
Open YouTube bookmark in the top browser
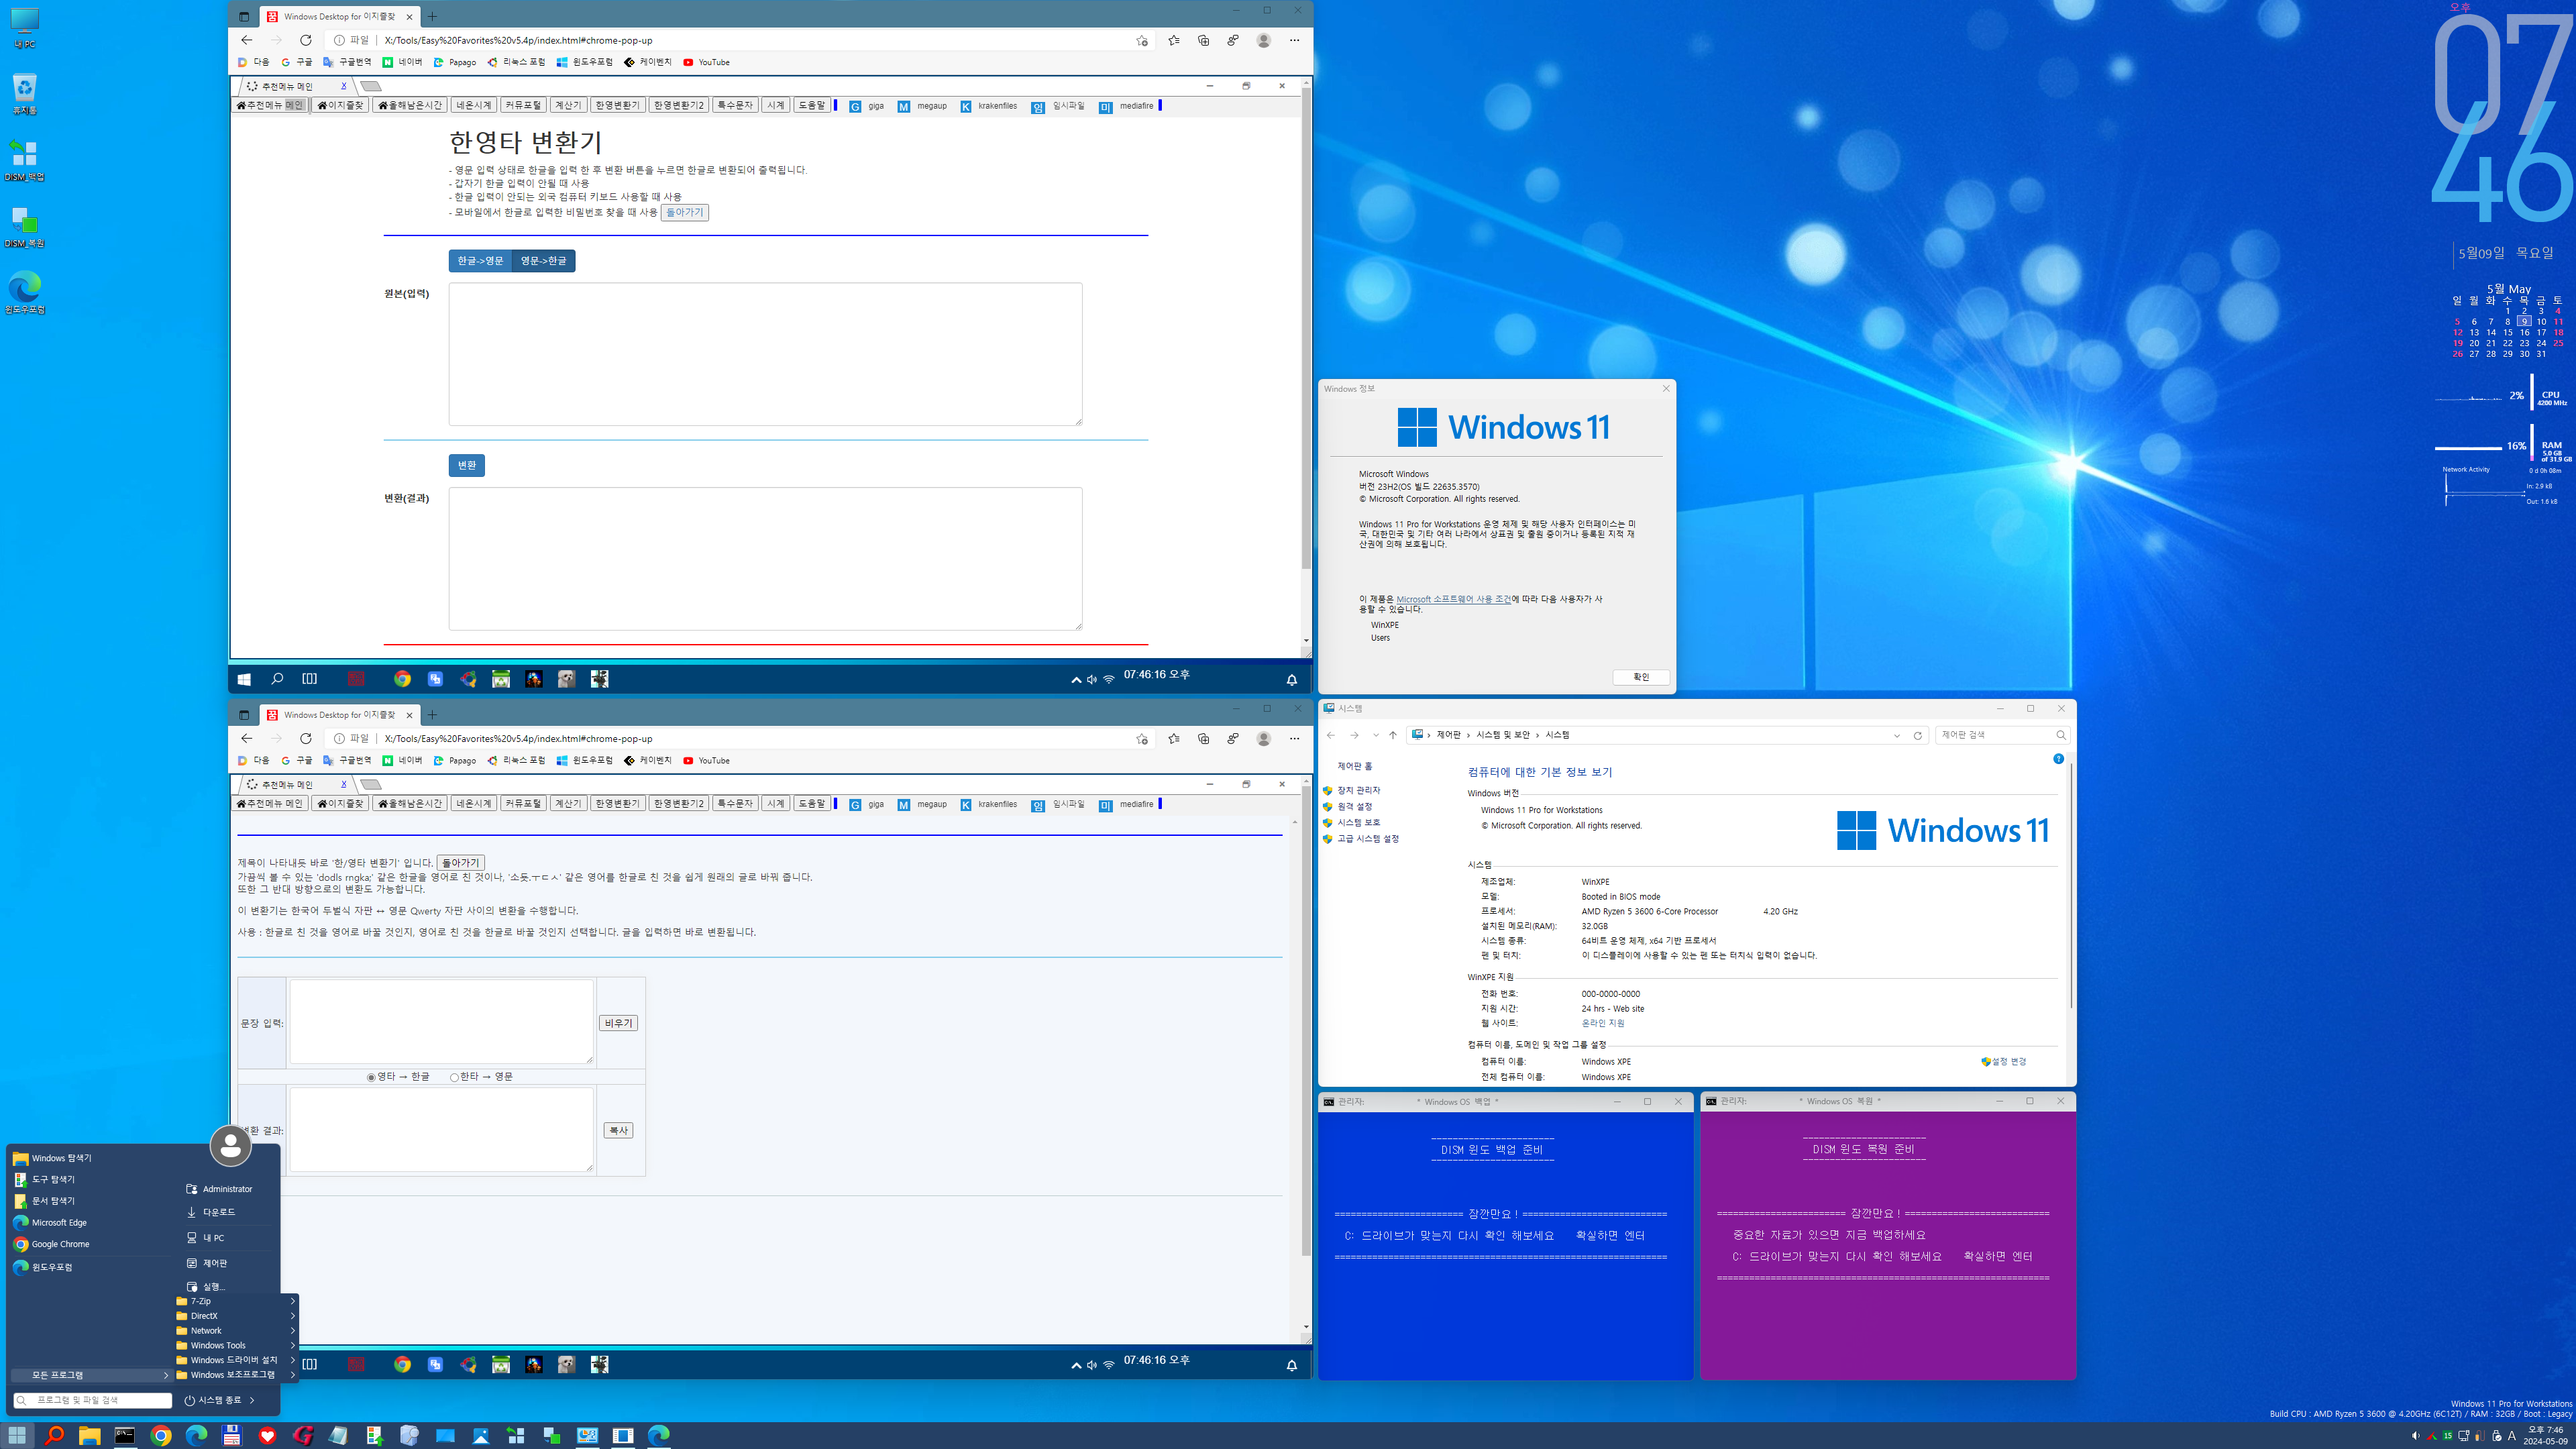[x=706, y=62]
